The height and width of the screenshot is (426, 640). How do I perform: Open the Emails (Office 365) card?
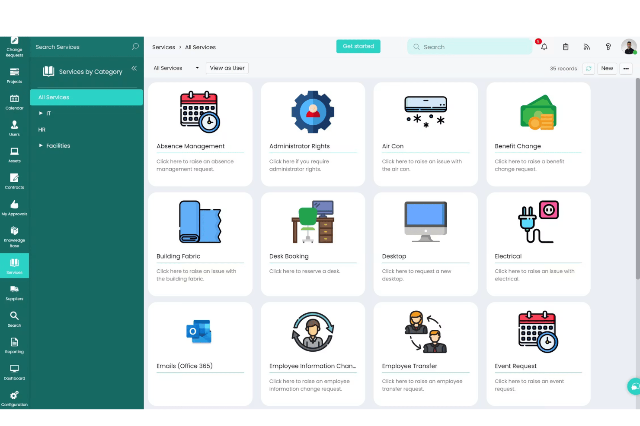200,354
